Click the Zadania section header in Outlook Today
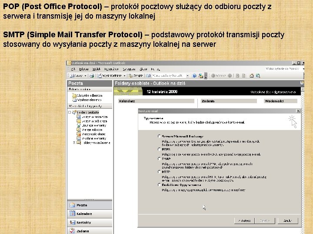Screen dimensions: 313x234 [229, 101]
